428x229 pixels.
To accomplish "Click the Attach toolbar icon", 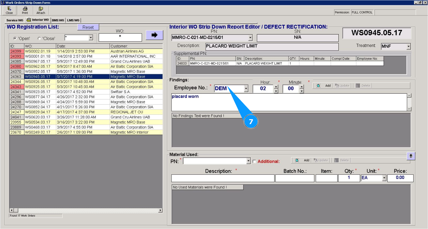I will click(x=41, y=10).
